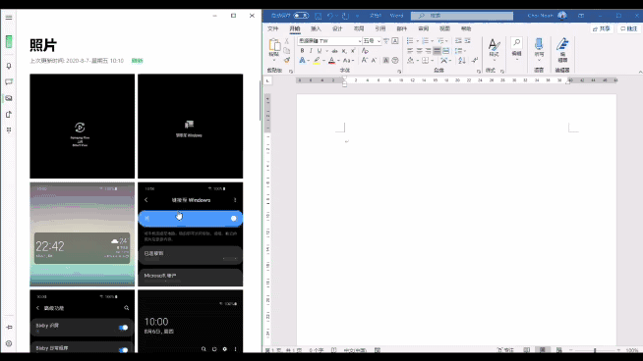The height and width of the screenshot is (361, 643).
Task: Open the File menu tab
Action: coord(272,28)
